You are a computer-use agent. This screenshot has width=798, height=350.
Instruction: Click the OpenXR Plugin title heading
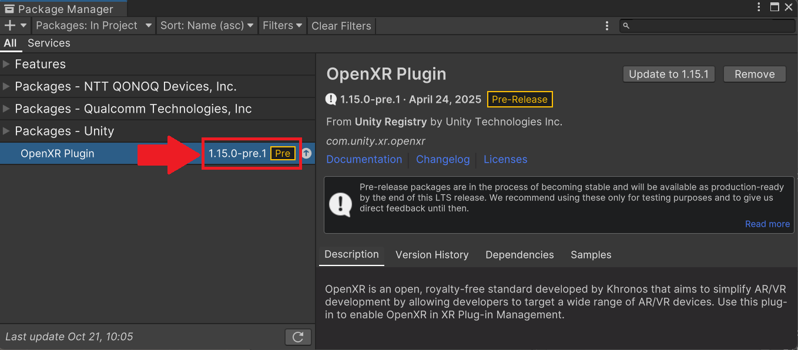(386, 74)
